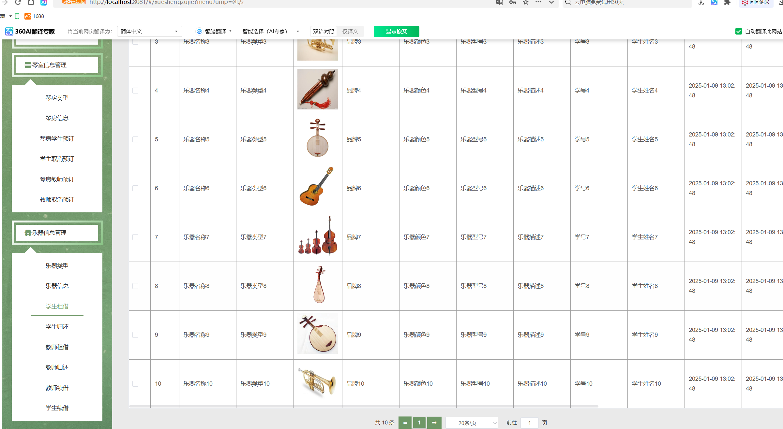Expand the 智能选择（AI专家）dropdown
The image size is (783, 429).
tap(270, 31)
